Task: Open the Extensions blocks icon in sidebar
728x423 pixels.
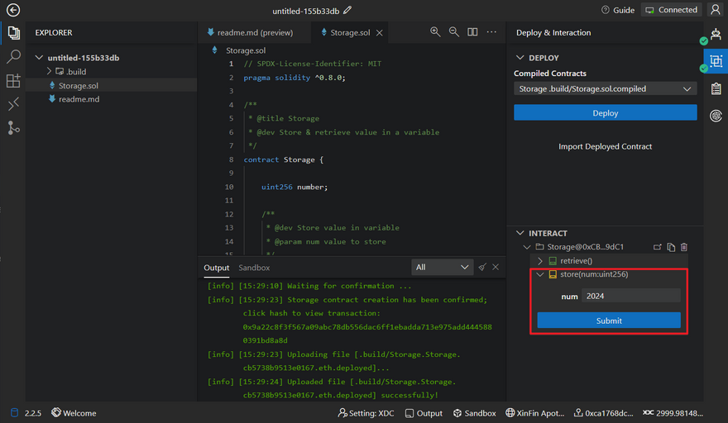Action: pos(13,80)
